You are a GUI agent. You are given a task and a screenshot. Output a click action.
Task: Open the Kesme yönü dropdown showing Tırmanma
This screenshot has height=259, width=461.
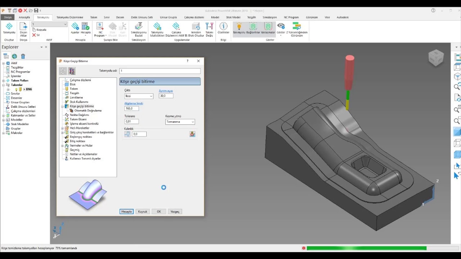180,122
